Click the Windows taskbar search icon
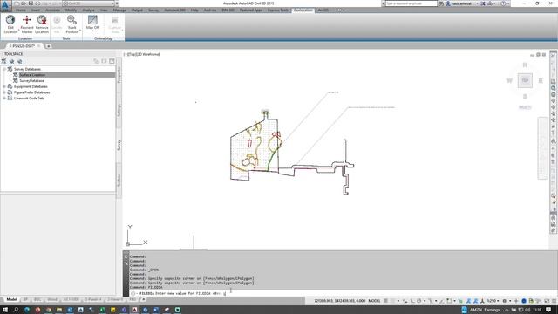Viewport: 558px width, 314px height. tap(16, 310)
